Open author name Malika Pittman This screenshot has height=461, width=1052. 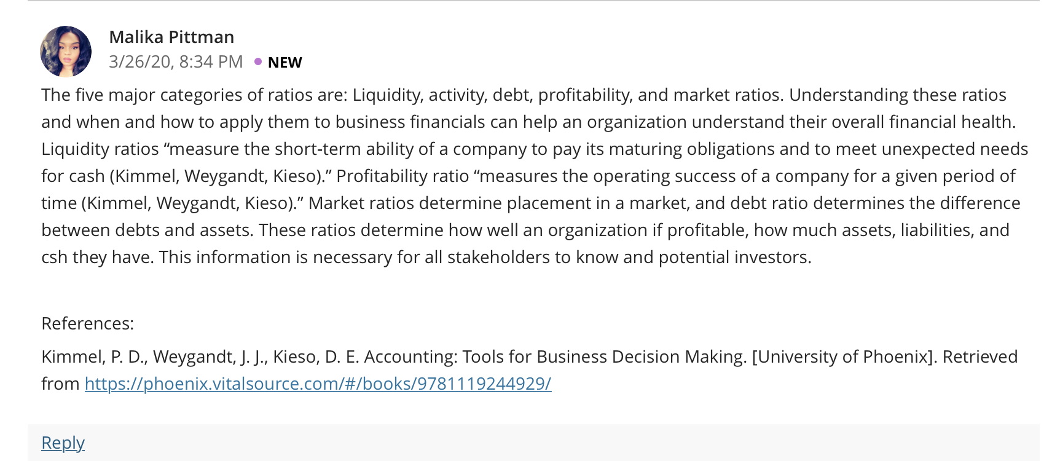click(171, 37)
